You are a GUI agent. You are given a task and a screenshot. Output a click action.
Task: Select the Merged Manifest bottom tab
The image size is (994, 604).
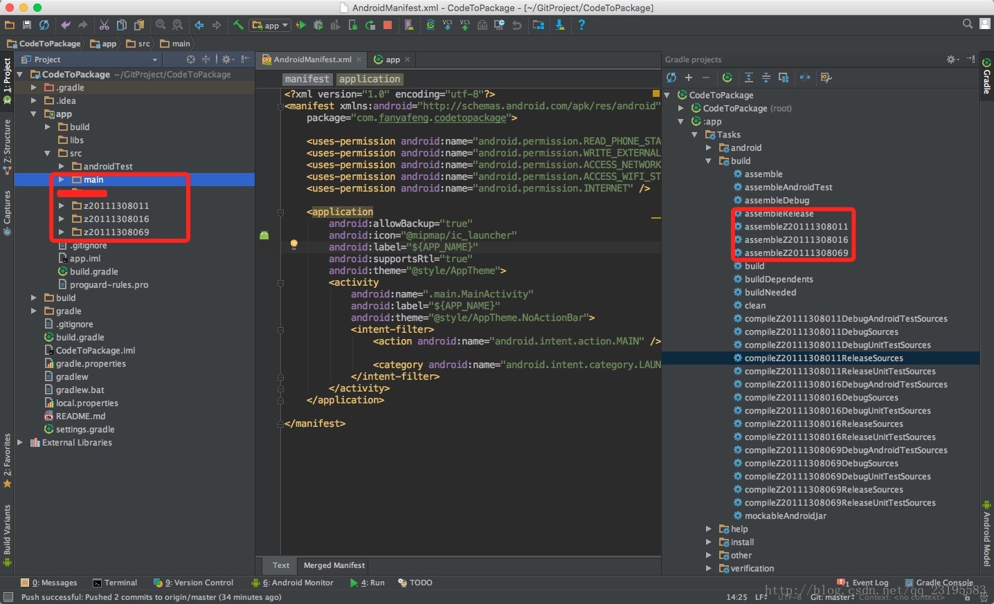(x=334, y=565)
